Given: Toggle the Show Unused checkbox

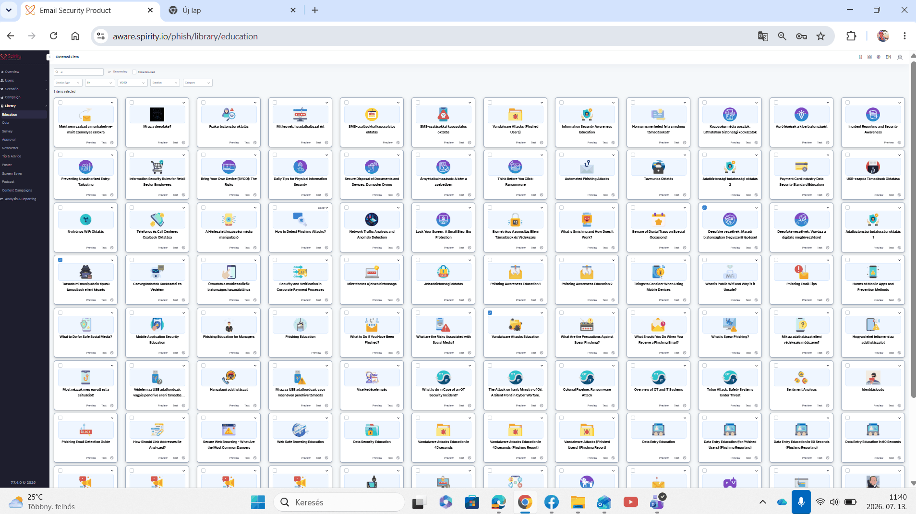Looking at the screenshot, I should (x=134, y=72).
